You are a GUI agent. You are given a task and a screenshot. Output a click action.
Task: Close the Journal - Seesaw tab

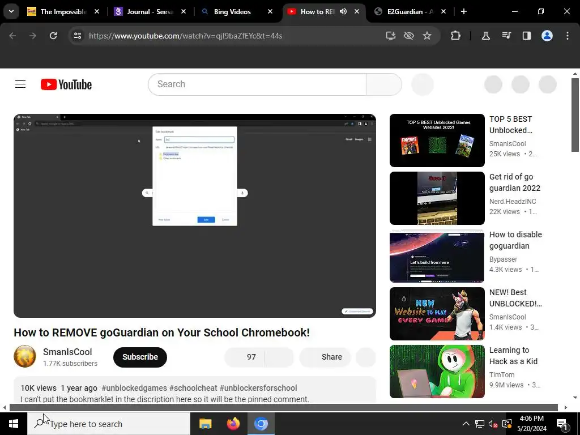click(x=184, y=11)
